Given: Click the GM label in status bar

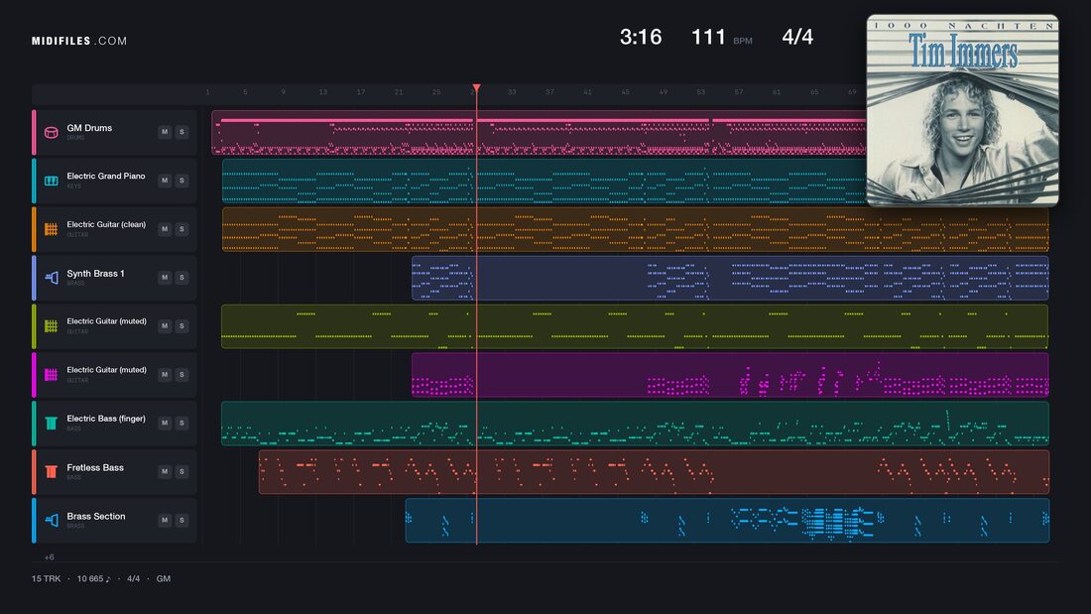Looking at the screenshot, I should (164, 578).
